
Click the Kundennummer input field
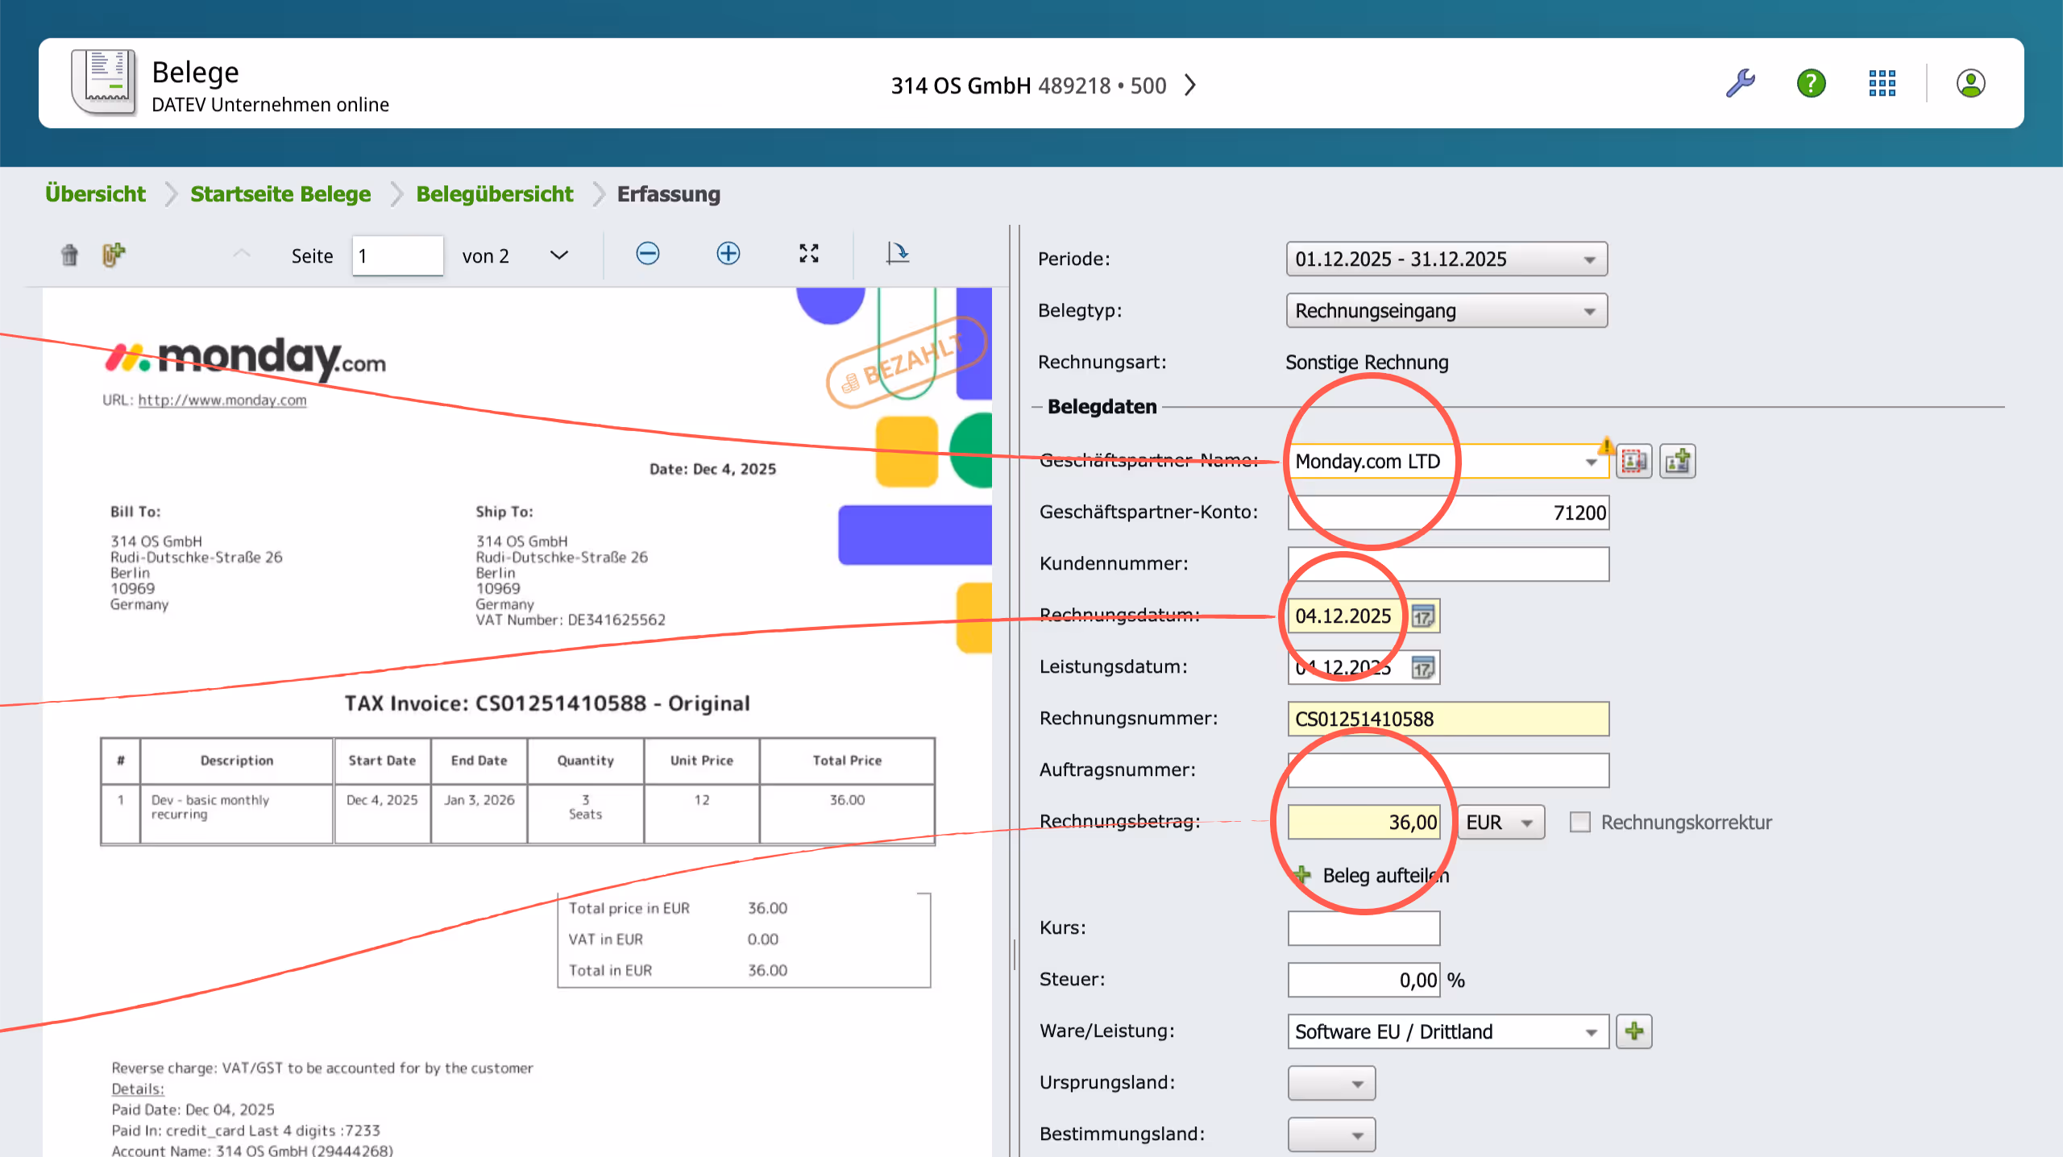(1447, 564)
